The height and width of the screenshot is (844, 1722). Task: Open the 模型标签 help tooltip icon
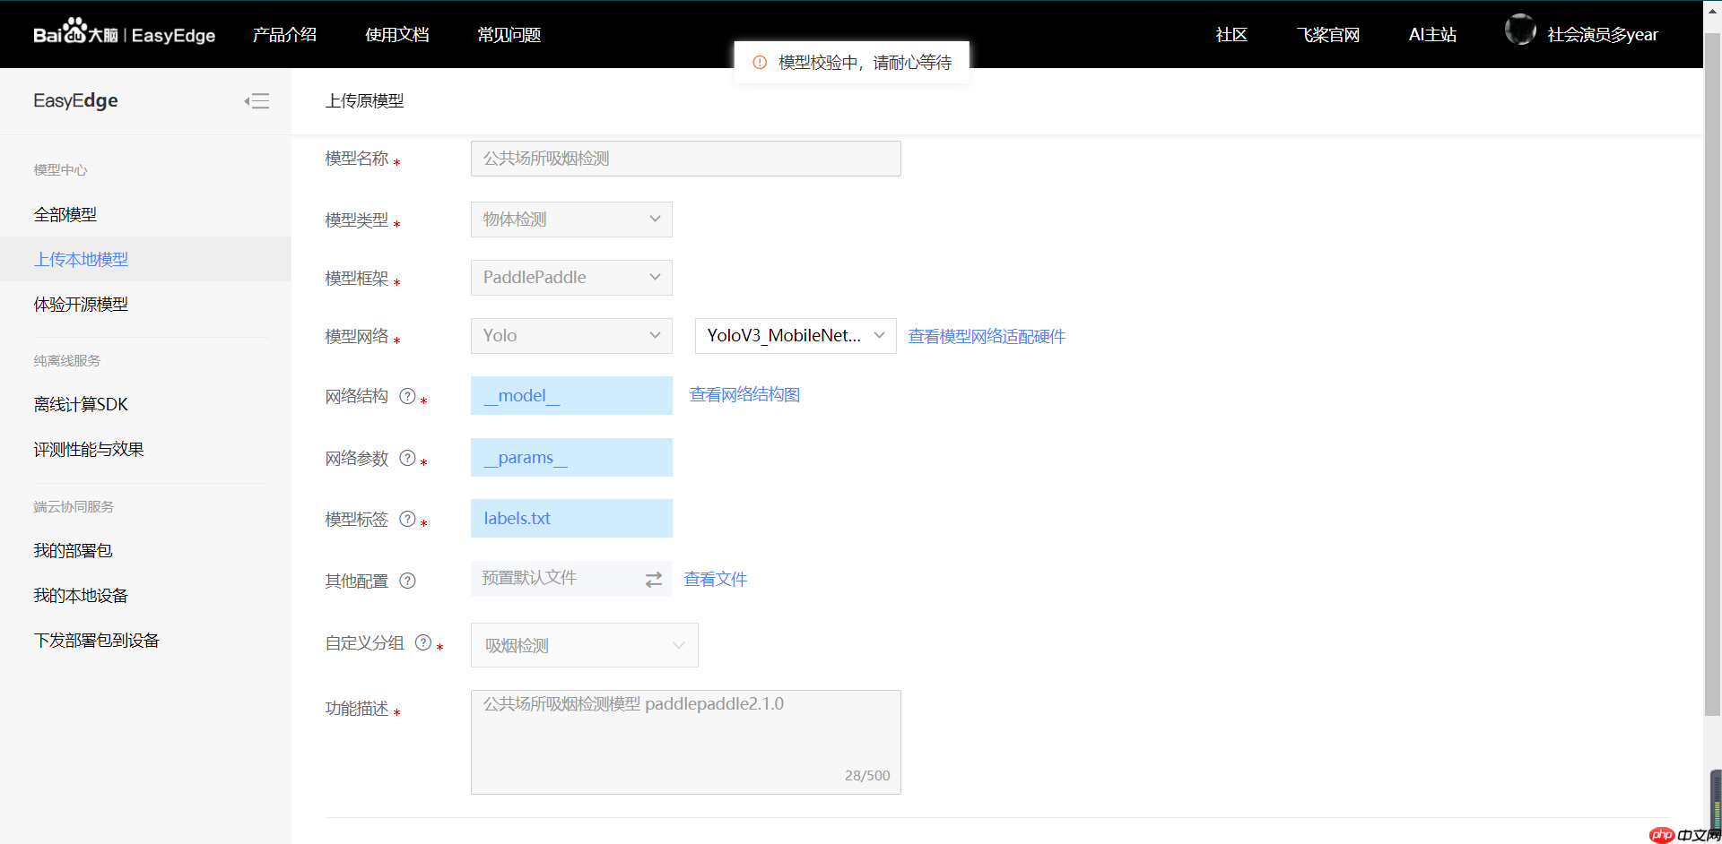coord(408,518)
